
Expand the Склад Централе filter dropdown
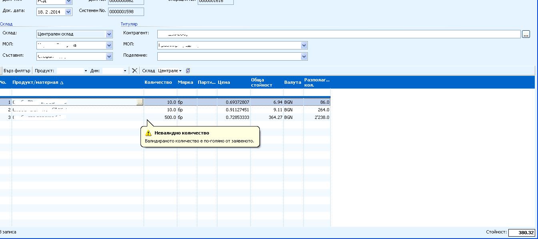click(x=180, y=71)
